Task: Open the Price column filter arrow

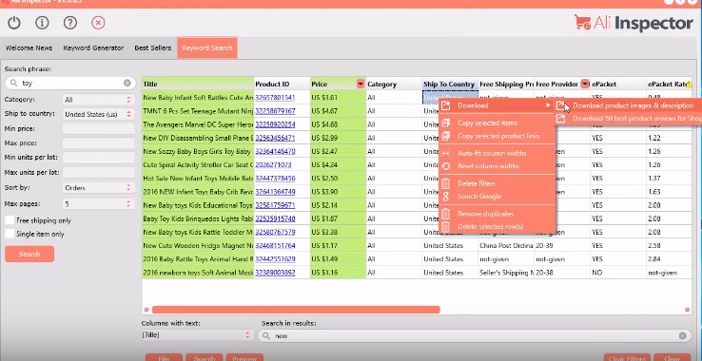Action: [361, 85]
